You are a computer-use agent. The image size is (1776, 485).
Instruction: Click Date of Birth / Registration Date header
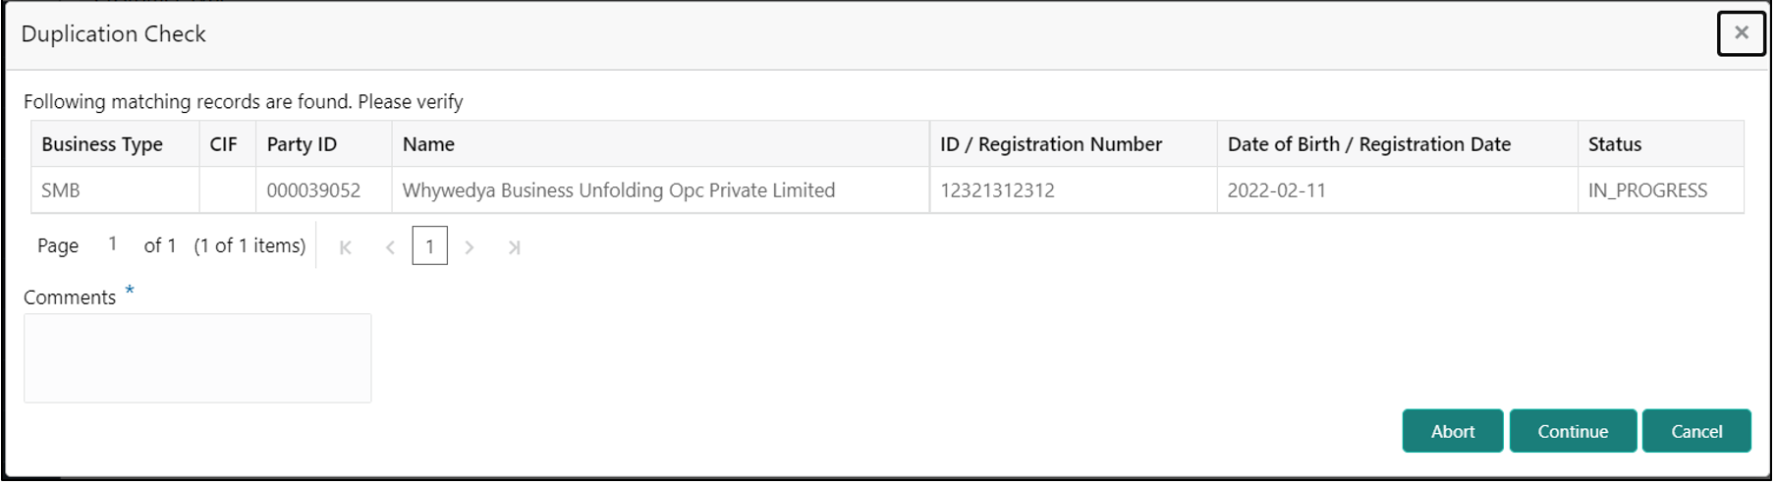[1368, 144]
